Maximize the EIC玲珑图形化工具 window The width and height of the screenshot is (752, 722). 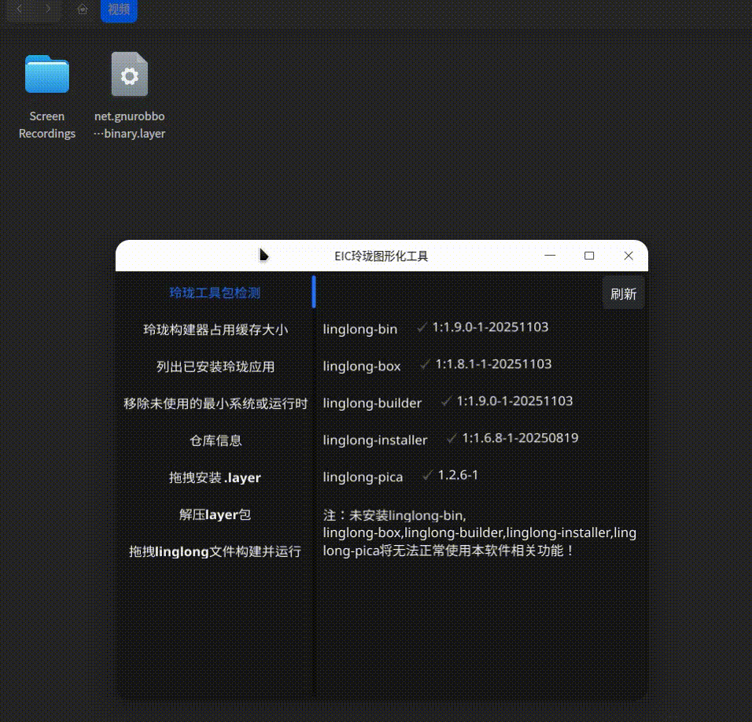pos(589,256)
